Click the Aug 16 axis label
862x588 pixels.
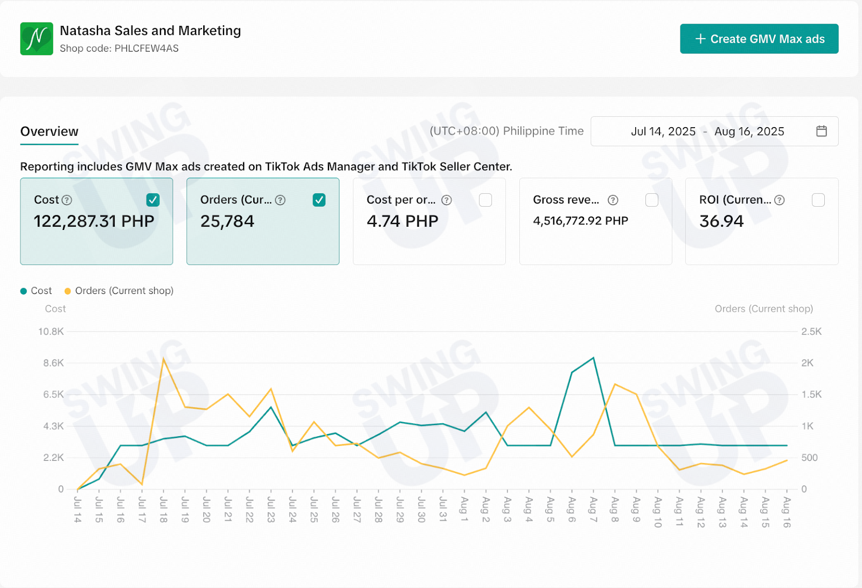(787, 512)
